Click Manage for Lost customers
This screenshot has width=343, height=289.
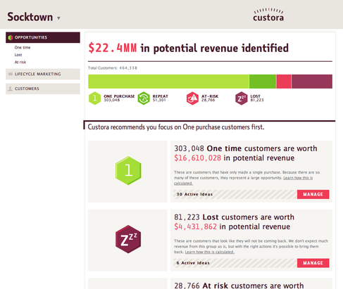pyautogui.click(x=313, y=263)
